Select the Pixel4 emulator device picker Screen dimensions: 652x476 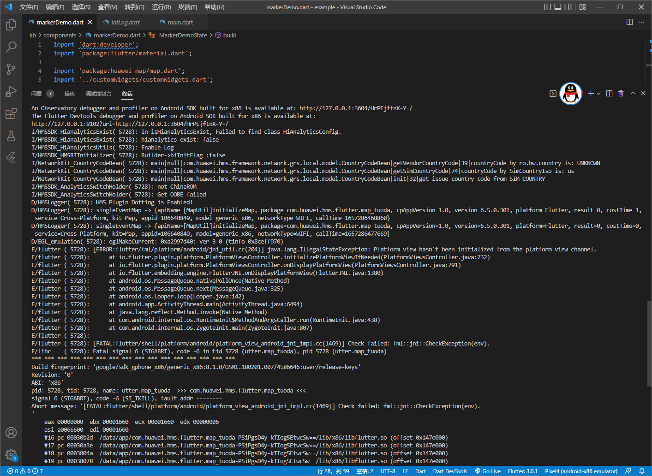tap(581, 471)
